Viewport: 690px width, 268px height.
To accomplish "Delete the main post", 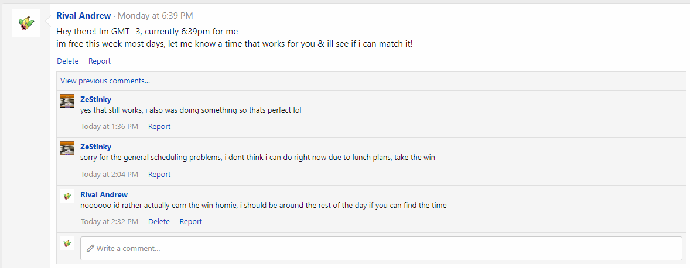I will [x=67, y=61].
